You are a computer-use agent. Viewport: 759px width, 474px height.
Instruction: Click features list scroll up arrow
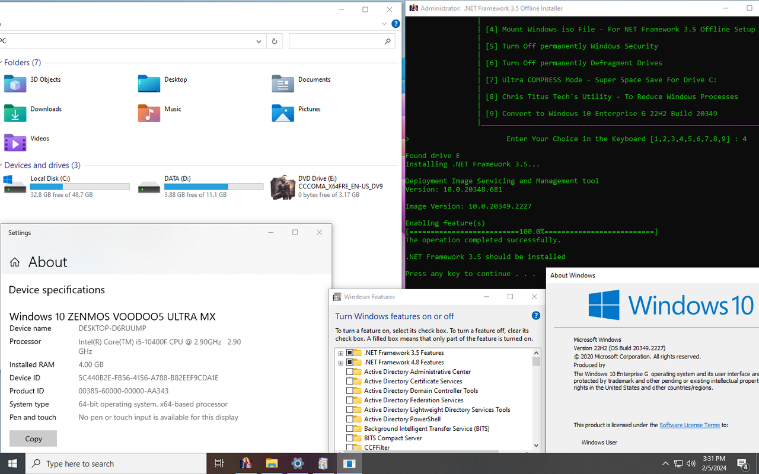(536, 353)
